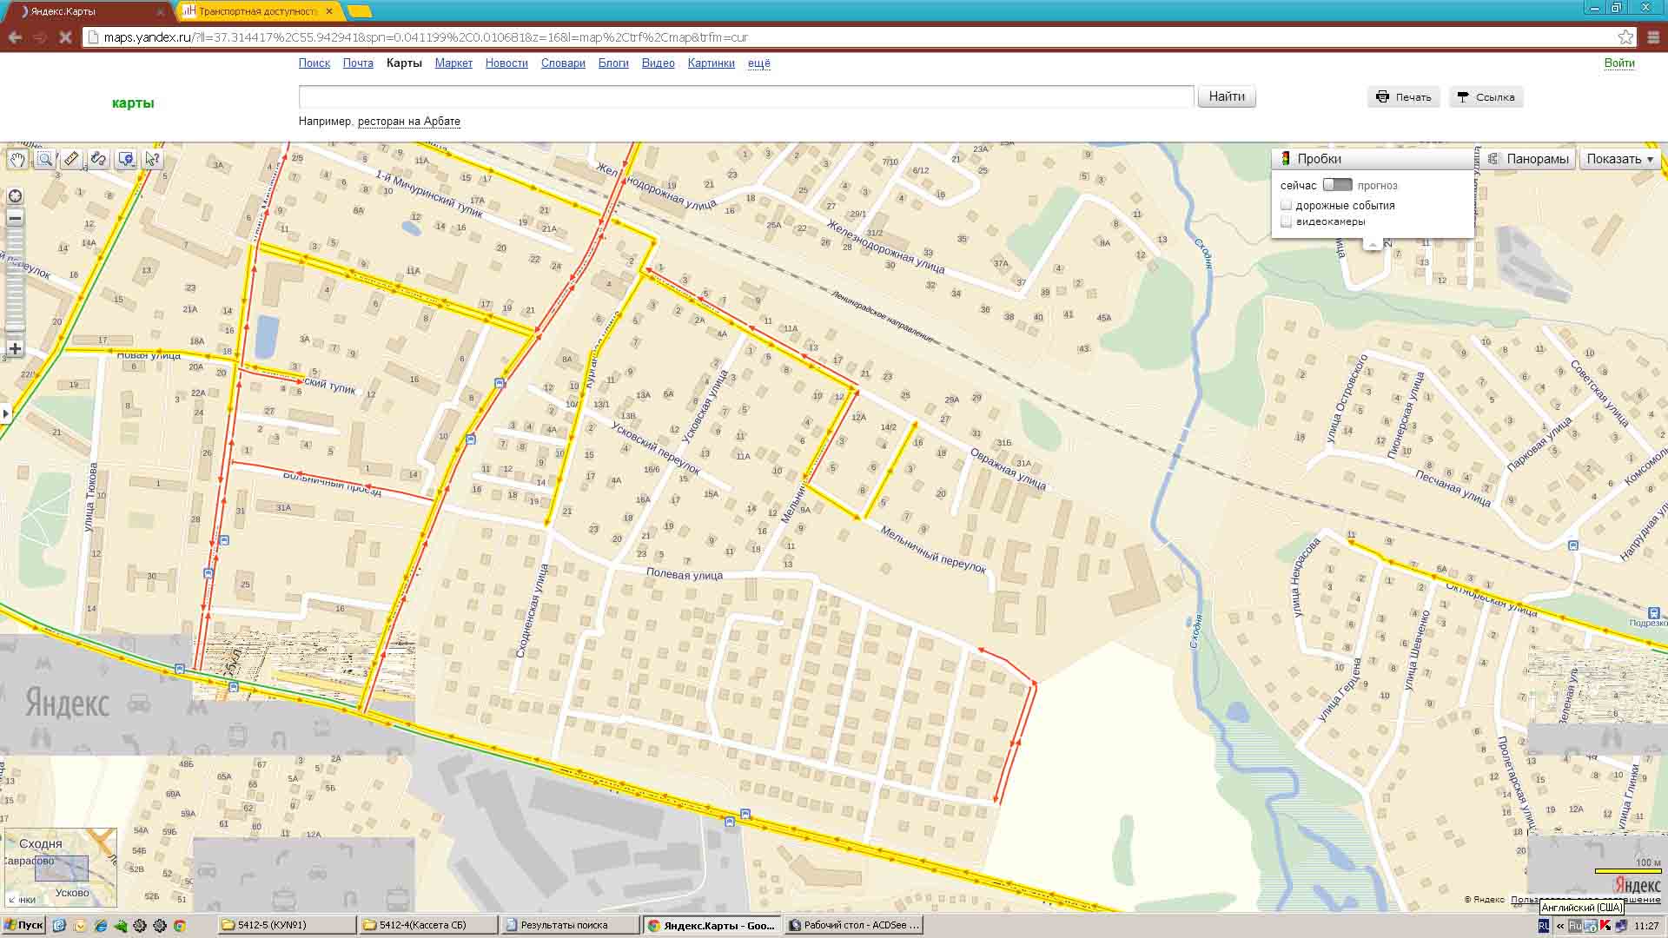Click the Войти login link
1668x938 pixels.
(x=1619, y=63)
